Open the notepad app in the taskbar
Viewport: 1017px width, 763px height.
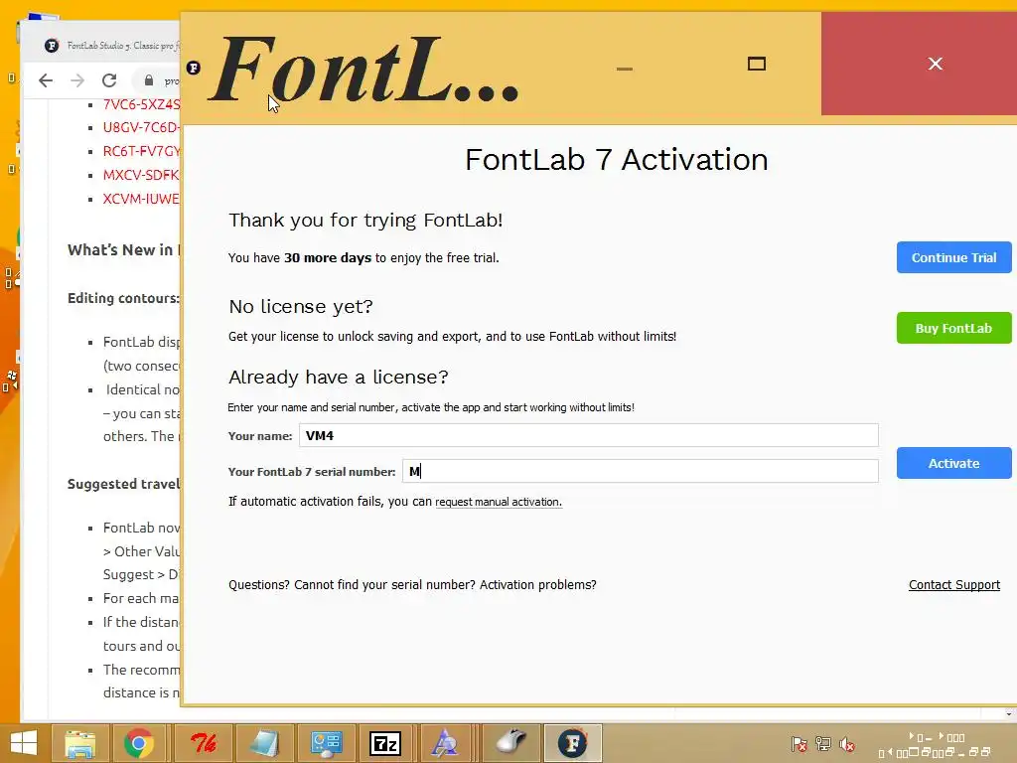coord(264,743)
